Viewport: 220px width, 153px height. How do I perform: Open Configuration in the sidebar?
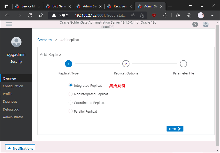pyautogui.click(x=13, y=86)
